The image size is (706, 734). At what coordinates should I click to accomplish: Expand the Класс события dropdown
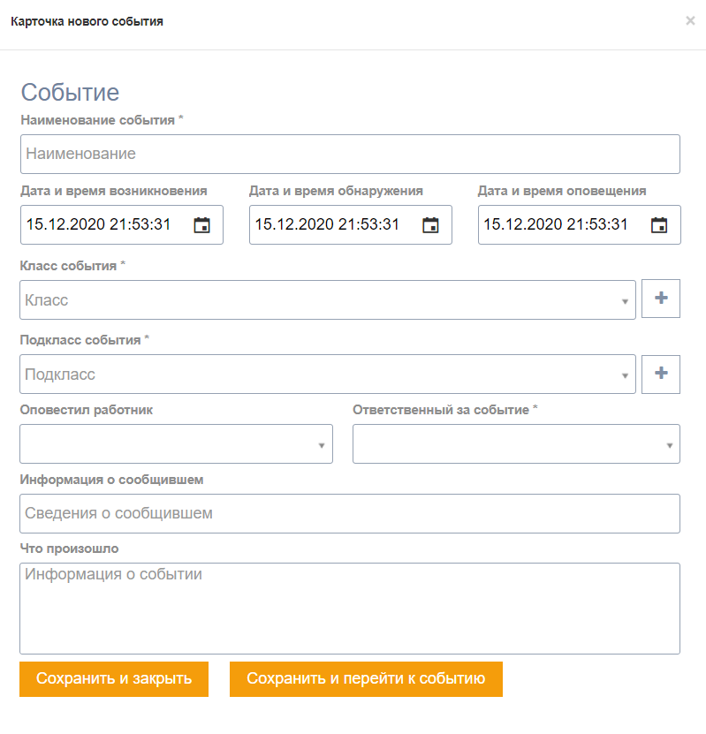[x=327, y=300]
